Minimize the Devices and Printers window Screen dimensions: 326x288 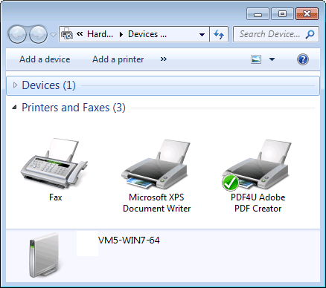coord(258,14)
